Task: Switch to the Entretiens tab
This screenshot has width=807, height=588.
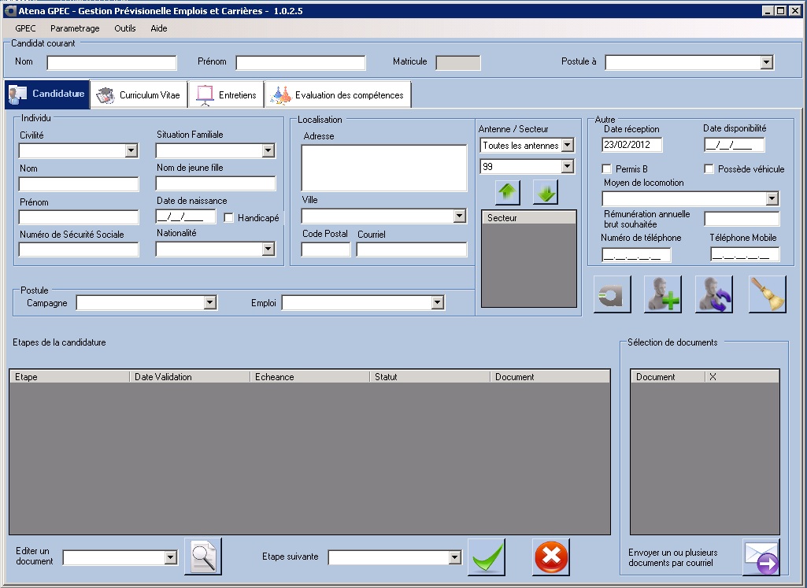Action: (227, 94)
